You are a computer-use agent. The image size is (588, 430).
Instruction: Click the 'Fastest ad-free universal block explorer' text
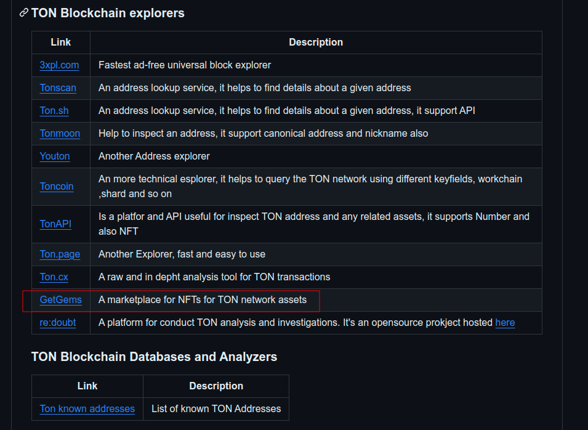(185, 65)
